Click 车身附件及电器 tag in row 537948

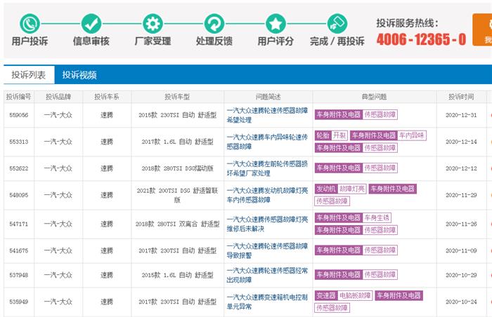[339, 275]
